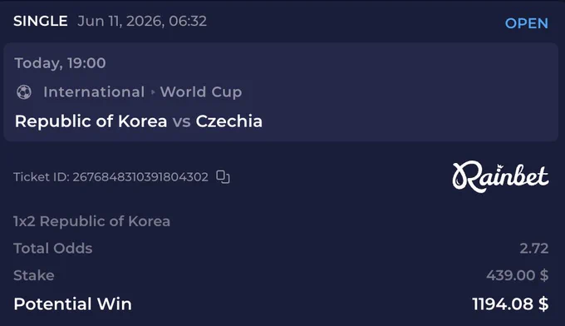Open the World Cup competition link

(201, 91)
